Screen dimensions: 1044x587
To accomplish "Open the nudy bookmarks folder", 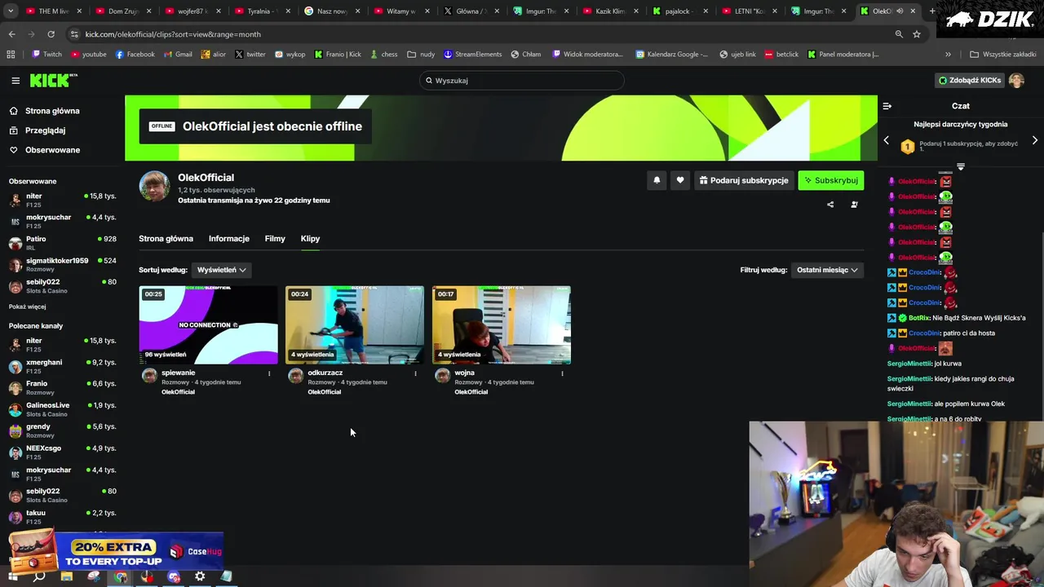I will [x=422, y=55].
